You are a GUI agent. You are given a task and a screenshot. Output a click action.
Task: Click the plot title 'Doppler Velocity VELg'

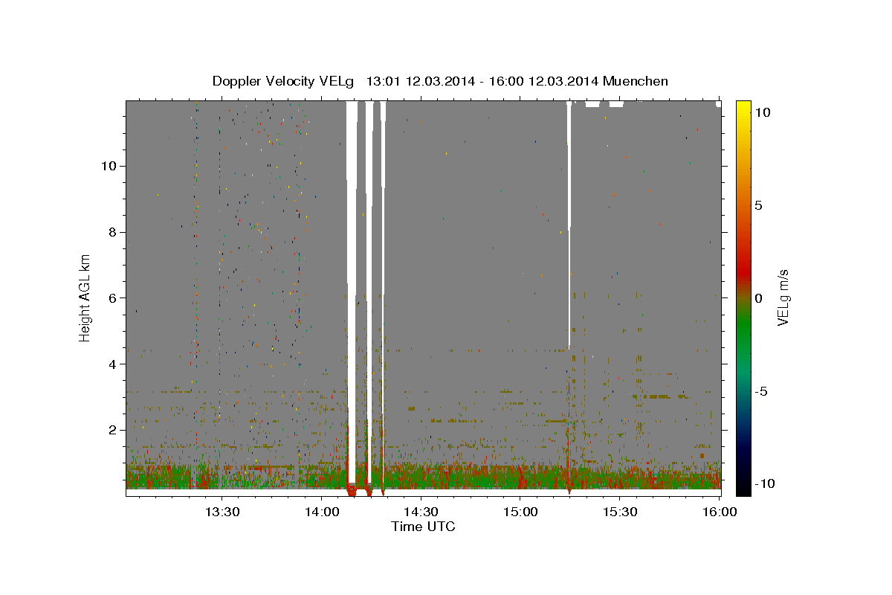[282, 81]
